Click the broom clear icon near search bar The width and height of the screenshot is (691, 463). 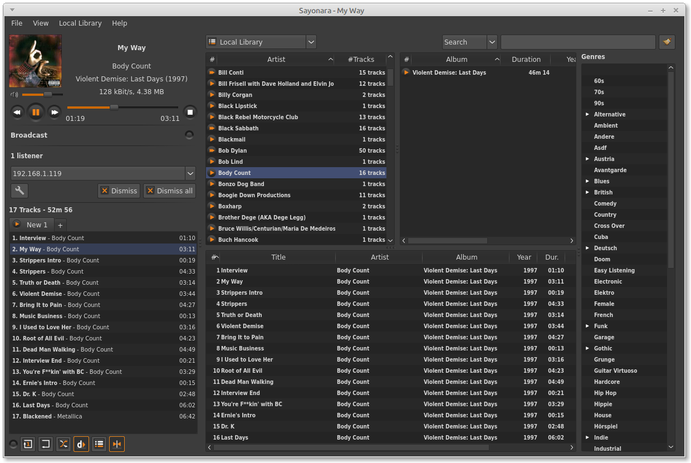click(667, 42)
